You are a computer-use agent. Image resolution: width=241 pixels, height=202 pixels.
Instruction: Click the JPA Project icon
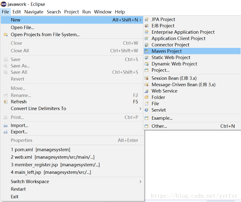click(147, 19)
